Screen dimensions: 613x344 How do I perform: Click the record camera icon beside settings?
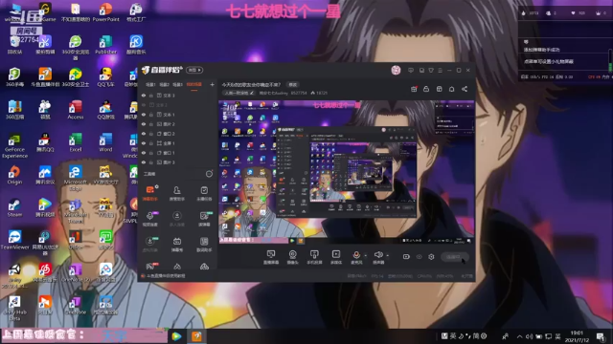406,257
